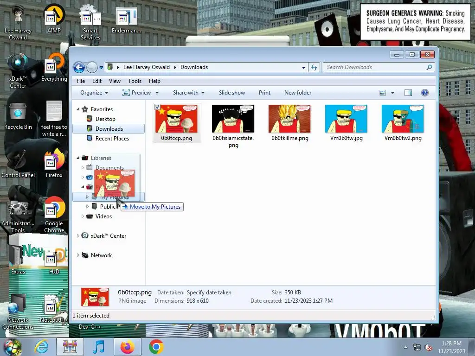Open the address bar history dropdown
The height and width of the screenshot is (356, 475).
click(303, 68)
